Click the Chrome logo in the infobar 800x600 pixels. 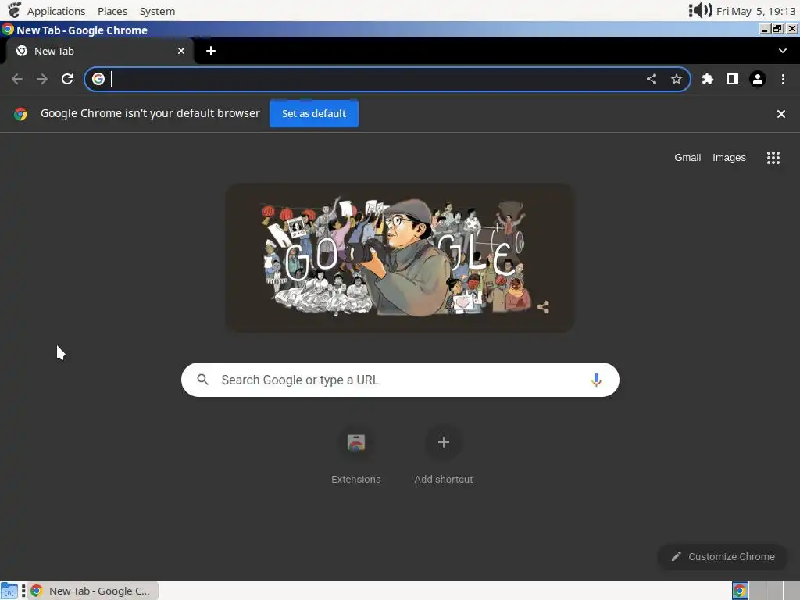click(x=20, y=114)
